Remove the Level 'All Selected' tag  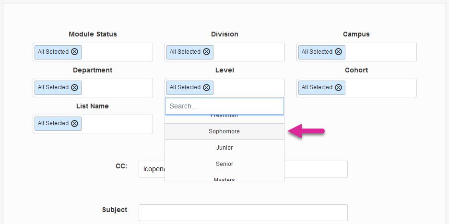(206, 87)
